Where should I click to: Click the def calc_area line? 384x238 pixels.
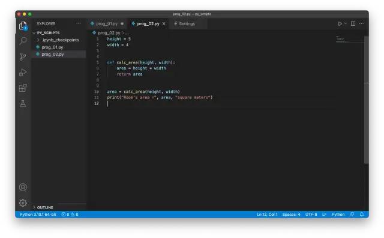point(141,62)
